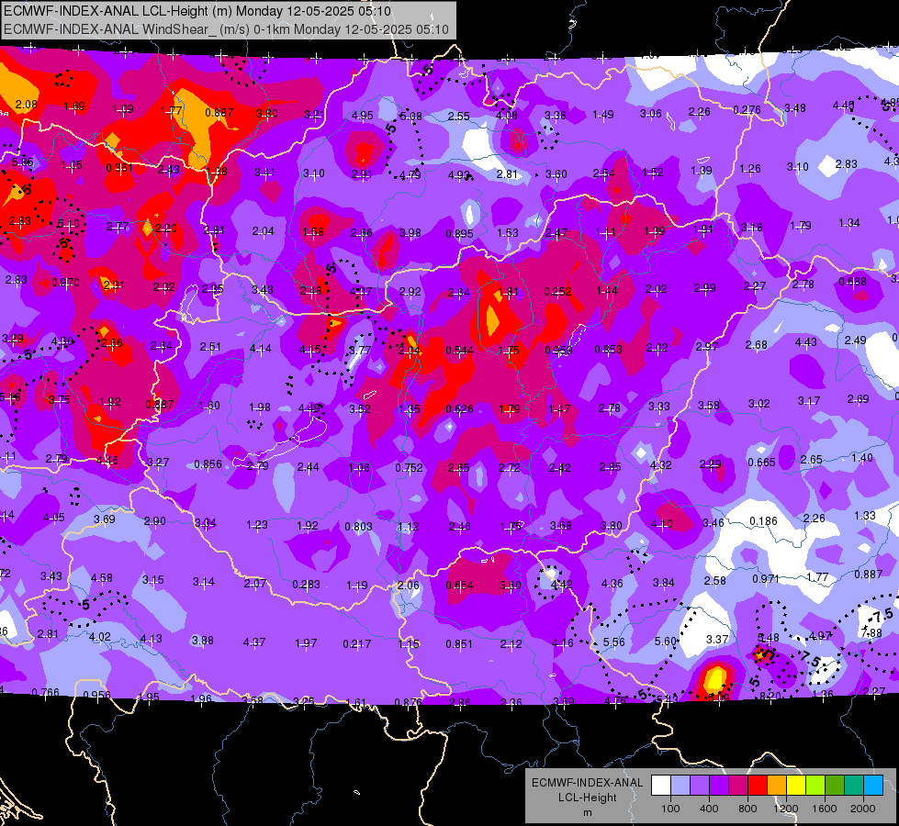
Task: Click the wind shear value 2.08
Action: tap(27, 105)
